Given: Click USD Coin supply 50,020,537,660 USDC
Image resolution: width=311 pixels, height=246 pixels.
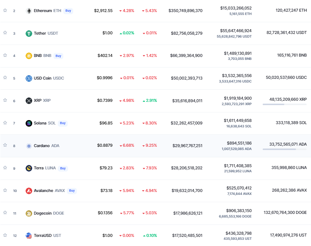Looking at the screenshot, I should point(286,77).
